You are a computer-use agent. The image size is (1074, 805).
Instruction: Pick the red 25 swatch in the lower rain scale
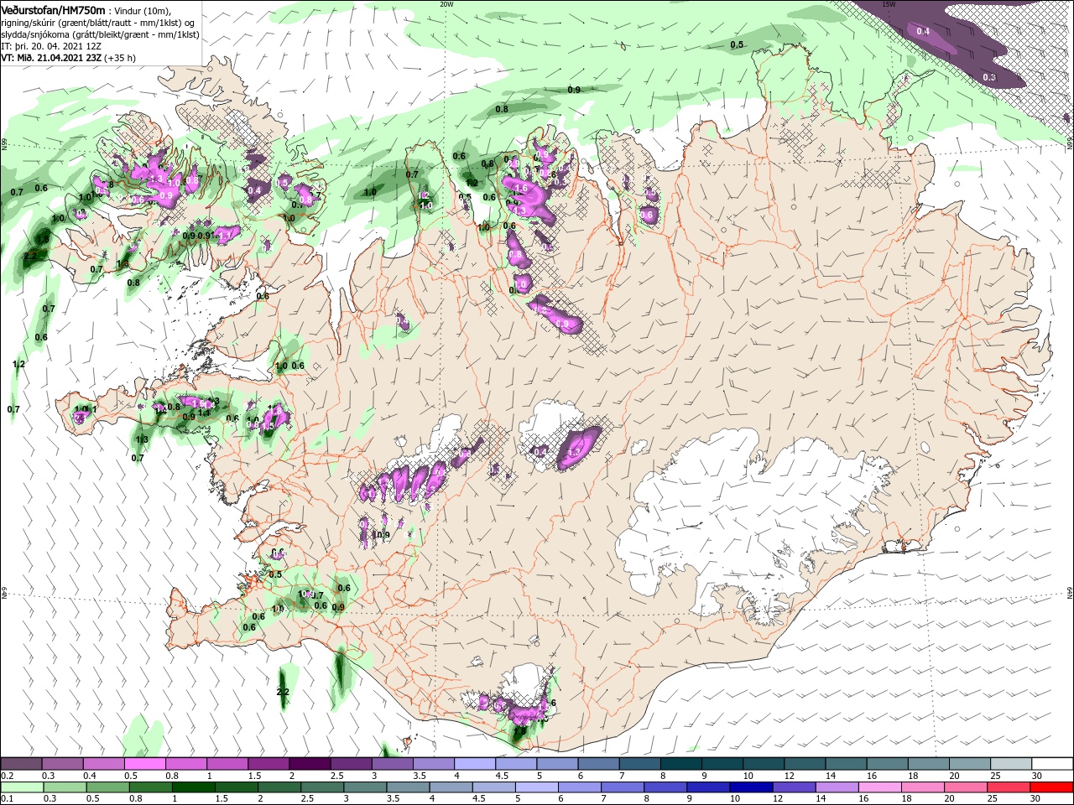[x=1009, y=787]
